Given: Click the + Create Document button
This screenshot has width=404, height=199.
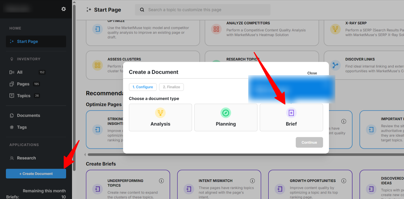Looking at the screenshot, I should pos(36,174).
